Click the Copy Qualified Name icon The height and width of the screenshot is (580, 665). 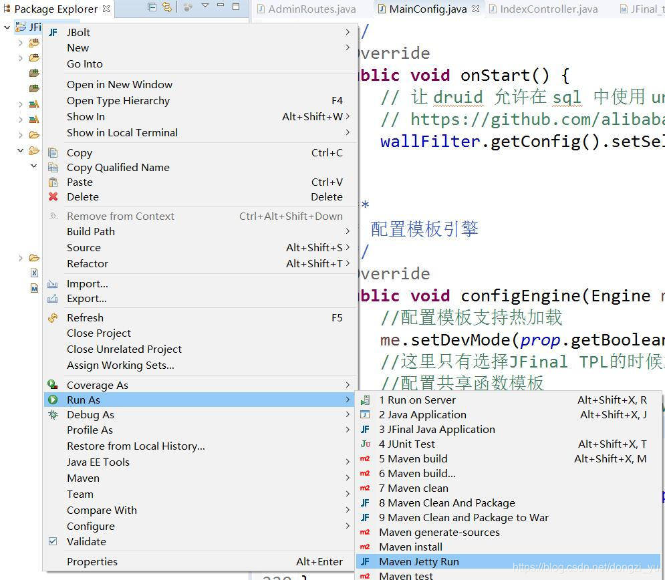point(53,168)
